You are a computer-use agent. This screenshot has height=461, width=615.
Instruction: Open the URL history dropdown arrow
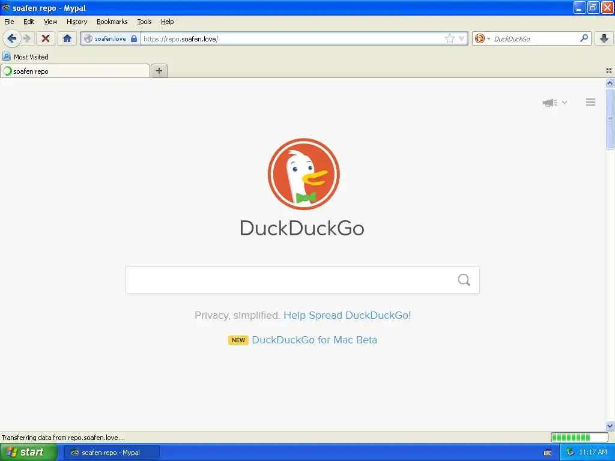(462, 38)
